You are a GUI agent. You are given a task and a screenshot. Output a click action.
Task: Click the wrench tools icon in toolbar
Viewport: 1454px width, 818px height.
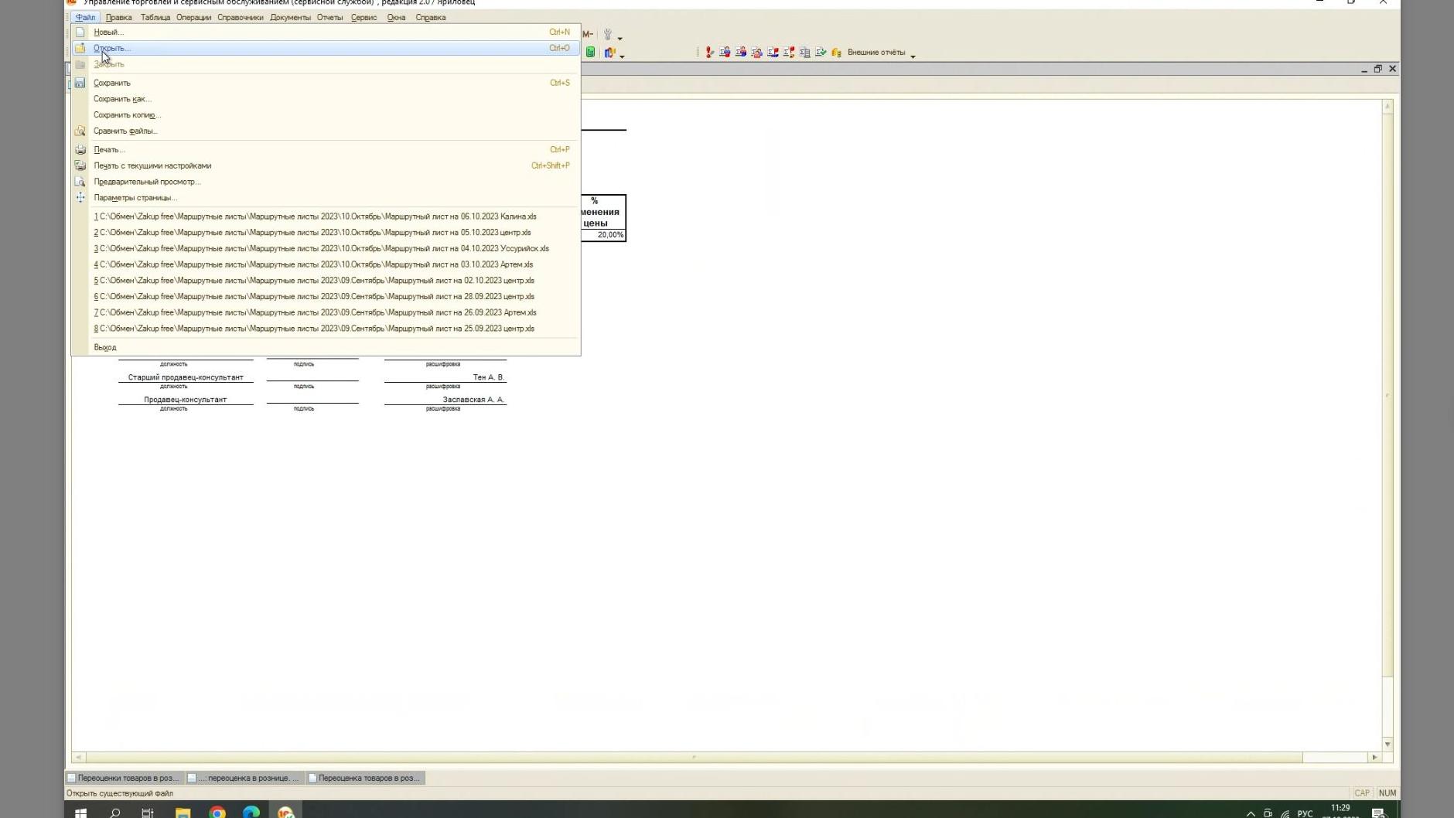pos(608,34)
